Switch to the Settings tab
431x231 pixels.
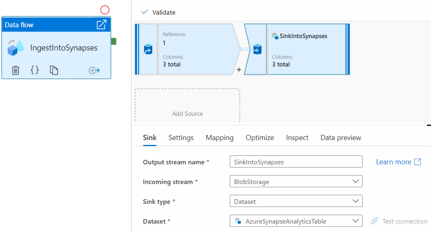point(181,138)
